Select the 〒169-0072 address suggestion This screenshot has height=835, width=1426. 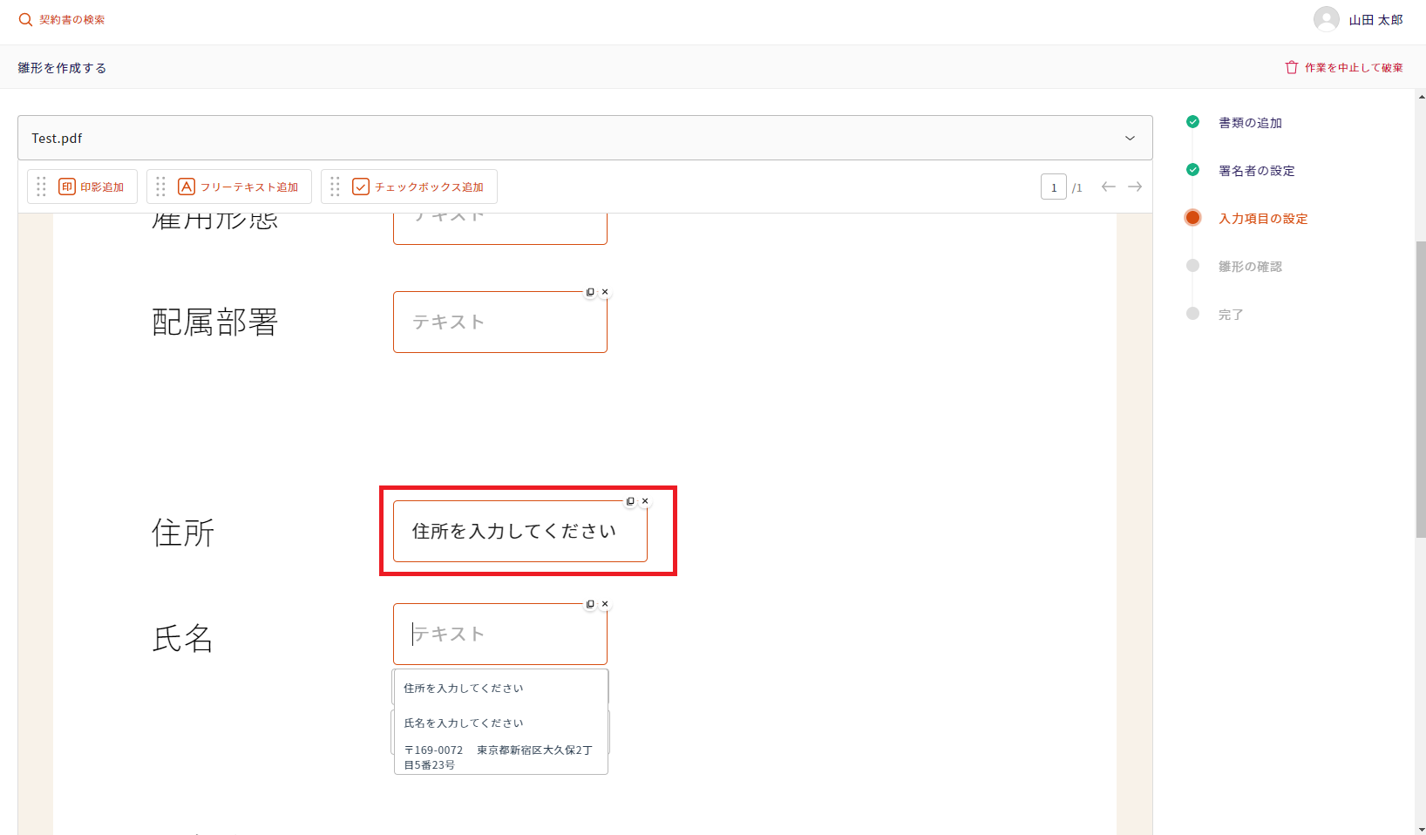(x=498, y=757)
